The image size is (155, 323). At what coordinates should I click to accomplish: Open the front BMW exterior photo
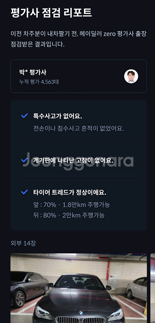point(79,288)
